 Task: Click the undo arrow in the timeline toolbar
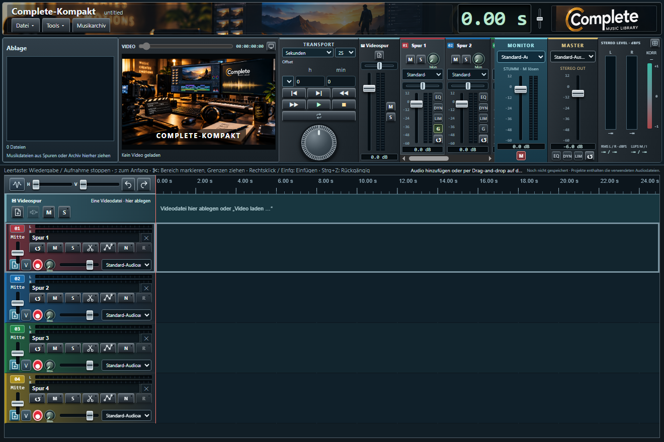[128, 185]
